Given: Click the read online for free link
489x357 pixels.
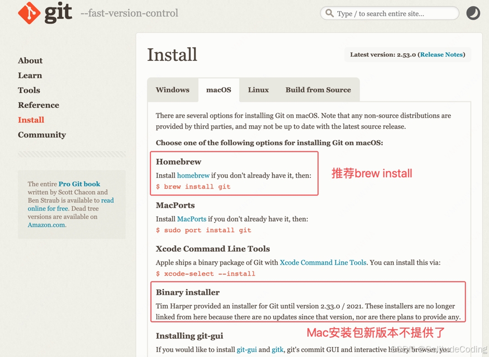Looking at the screenshot, I should [x=71, y=204].
